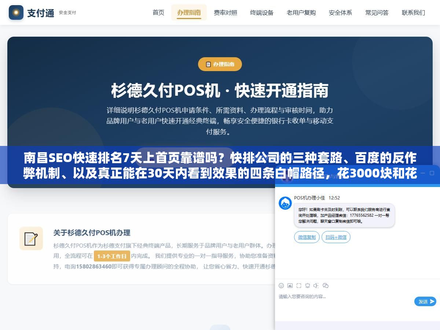
Task: Open the 首页 nav item
Action: (158, 12)
